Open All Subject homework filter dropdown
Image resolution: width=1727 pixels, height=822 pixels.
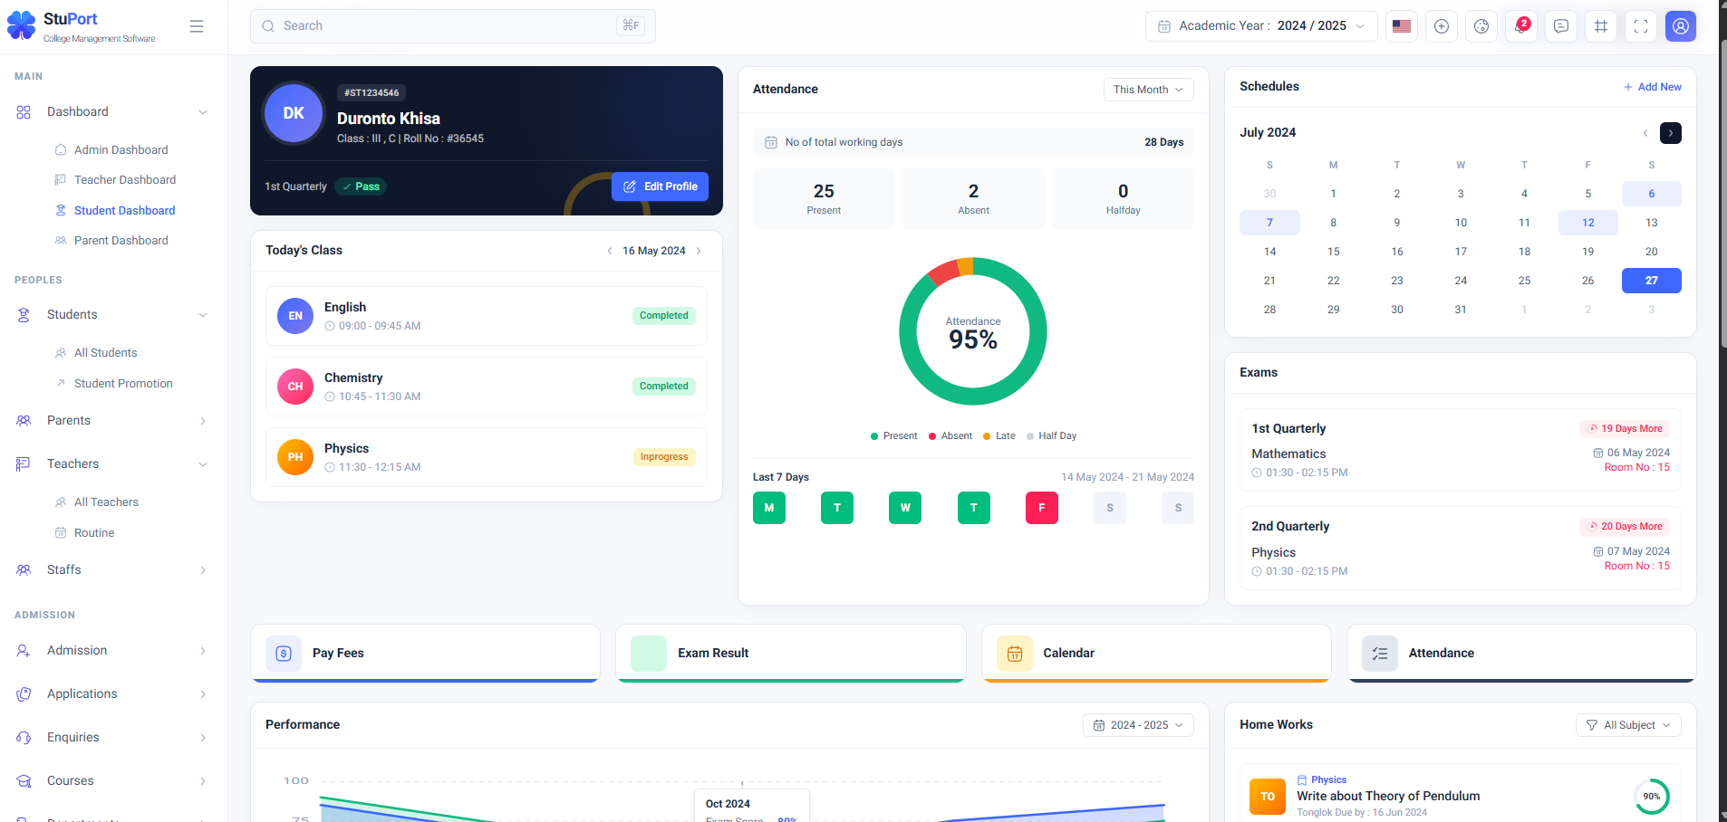click(x=1628, y=725)
